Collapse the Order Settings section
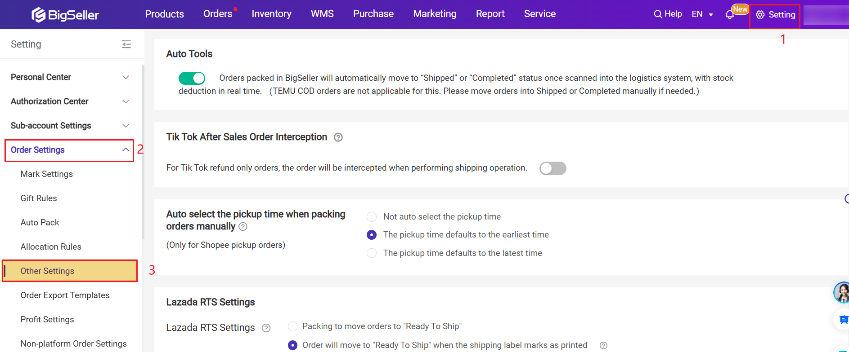This screenshot has width=849, height=352. 70,150
